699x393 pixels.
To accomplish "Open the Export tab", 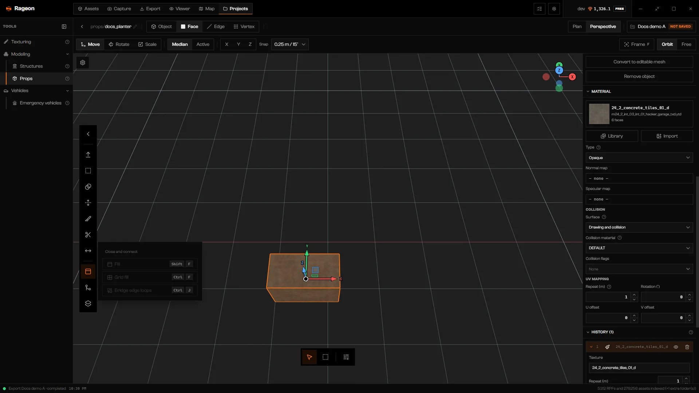I will click(x=150, y=9).
